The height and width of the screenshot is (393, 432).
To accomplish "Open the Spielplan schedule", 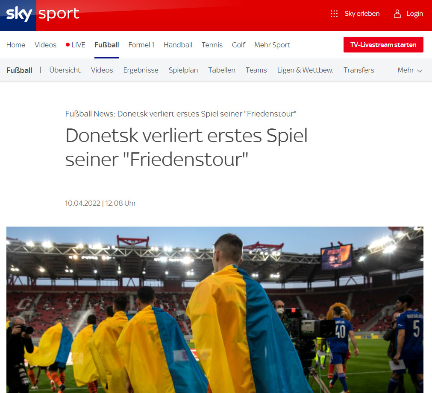I will click(183, 70).
